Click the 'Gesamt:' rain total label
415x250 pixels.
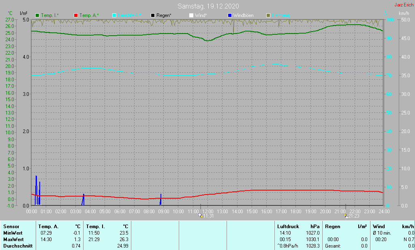[x=333, y=246]
